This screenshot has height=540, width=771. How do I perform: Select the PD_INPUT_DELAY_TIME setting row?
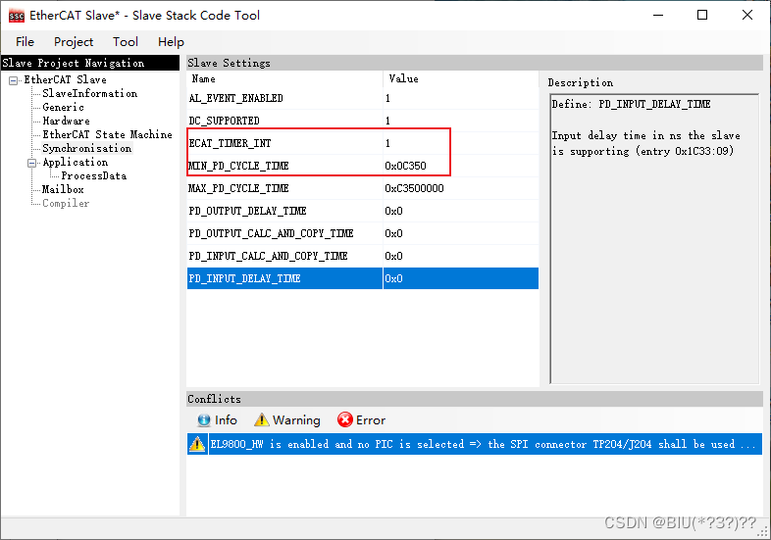tap(363, 278)
